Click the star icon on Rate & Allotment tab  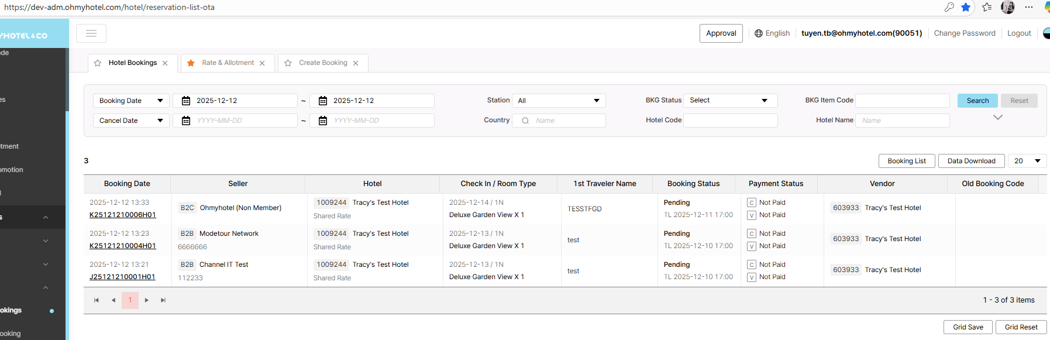tap(191, 63)
